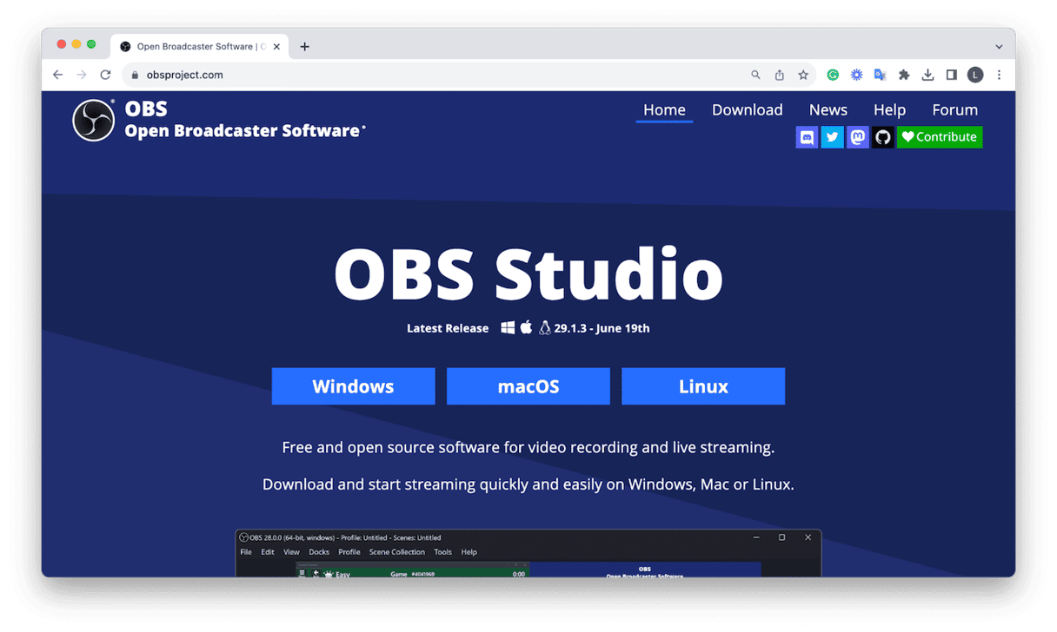Screen dimensions: 1057x632
Task: Click the Linux penguin icon beside the release version
Action: click(544, 327)
